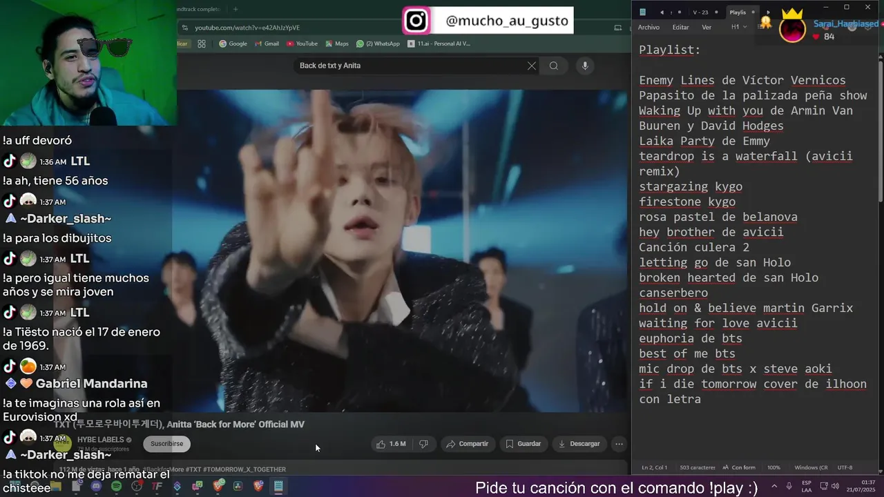884x497 pixels.
Task: Click the Notepad app icon in title bar
Action: click(643, 12)
